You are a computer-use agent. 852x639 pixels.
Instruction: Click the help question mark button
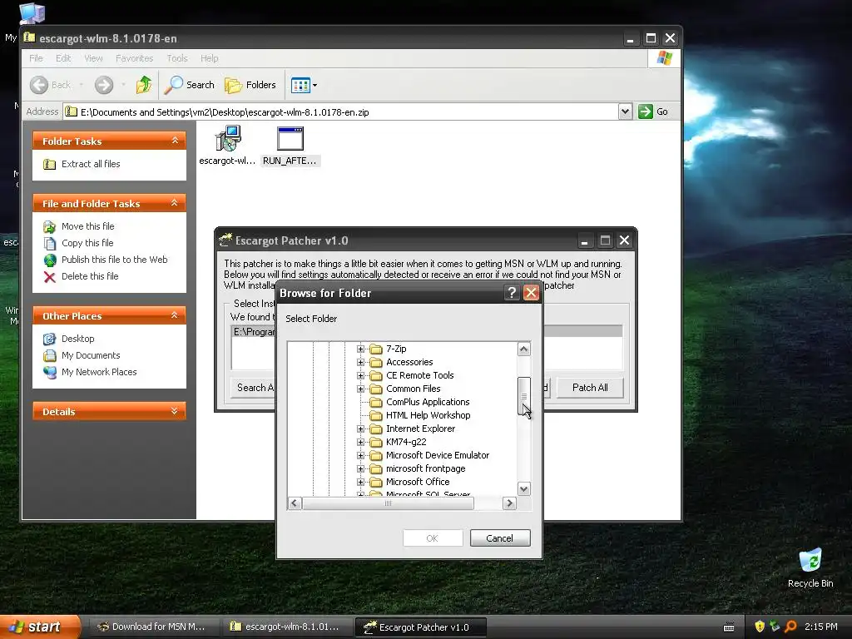point(512,293)
